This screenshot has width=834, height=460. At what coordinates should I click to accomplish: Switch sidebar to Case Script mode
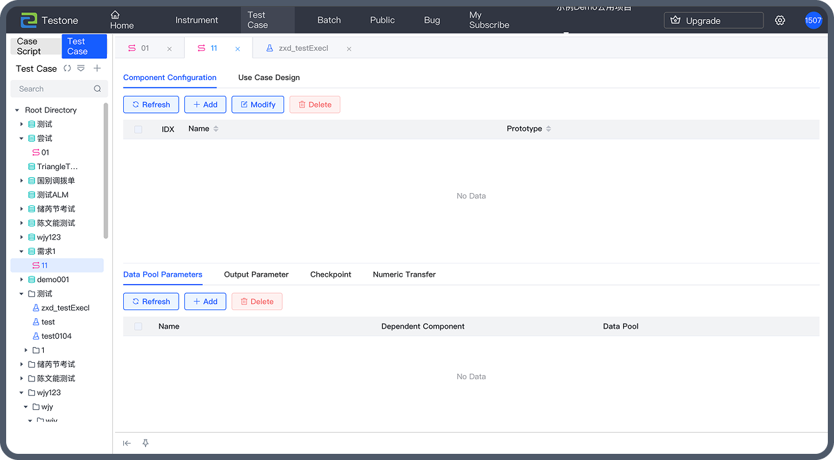36,47
